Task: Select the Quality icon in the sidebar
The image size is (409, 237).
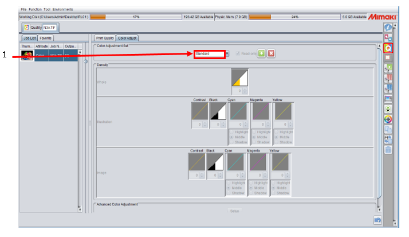Action: pos(388,48)
